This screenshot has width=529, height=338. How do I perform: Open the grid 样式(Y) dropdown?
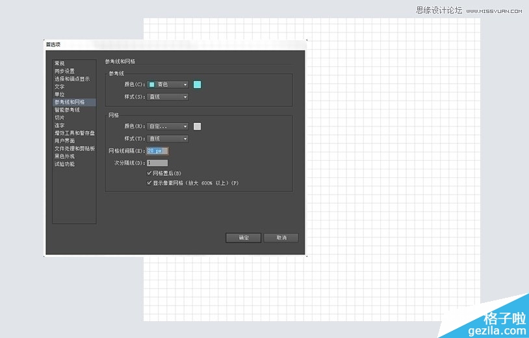point(168,139)
